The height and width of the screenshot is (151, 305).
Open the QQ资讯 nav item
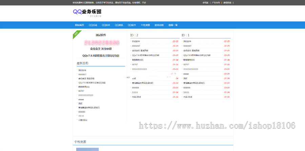(x=119, y=25)
